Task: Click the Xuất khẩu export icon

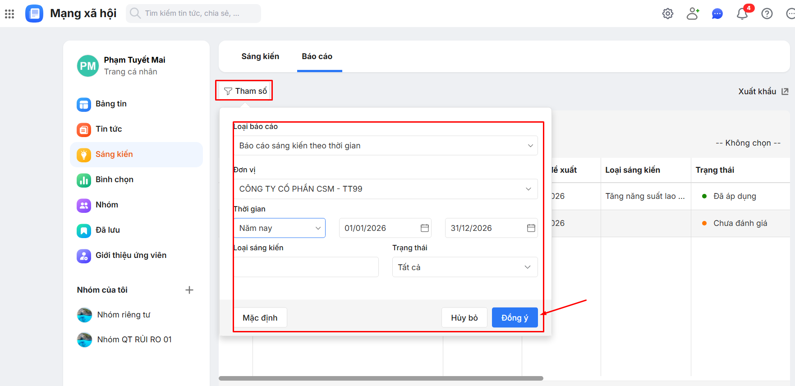Action: (785, 92)
